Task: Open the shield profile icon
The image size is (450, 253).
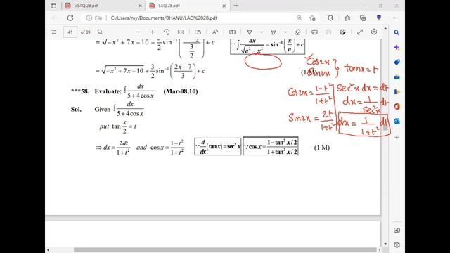Action: (x=379, y=18)
